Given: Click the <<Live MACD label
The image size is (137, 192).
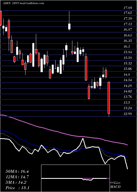Looking at the screenshot, I should click(115, 185).
